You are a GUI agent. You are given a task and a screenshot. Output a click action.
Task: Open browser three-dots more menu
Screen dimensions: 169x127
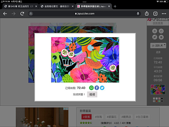click(x=164, y=14)
